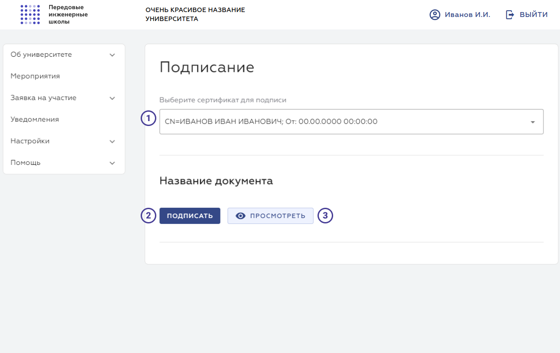This screenshot has width=560, height=353.
Task: Click the Просмотреть button label
Action: click(278, 216)
